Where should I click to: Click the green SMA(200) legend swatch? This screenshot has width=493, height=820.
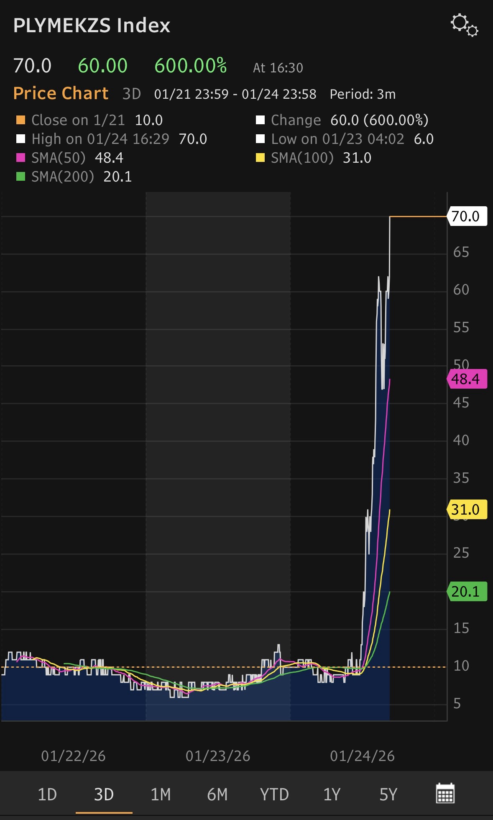[20, 177]
